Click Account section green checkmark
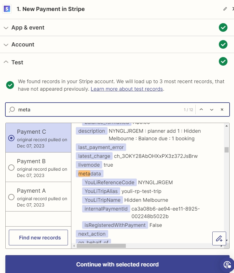Viewport: 234px width, 273px height. [223, 44]
